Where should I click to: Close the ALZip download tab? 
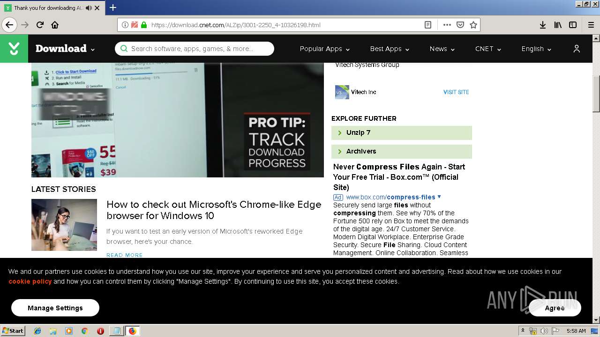point(97,8)
